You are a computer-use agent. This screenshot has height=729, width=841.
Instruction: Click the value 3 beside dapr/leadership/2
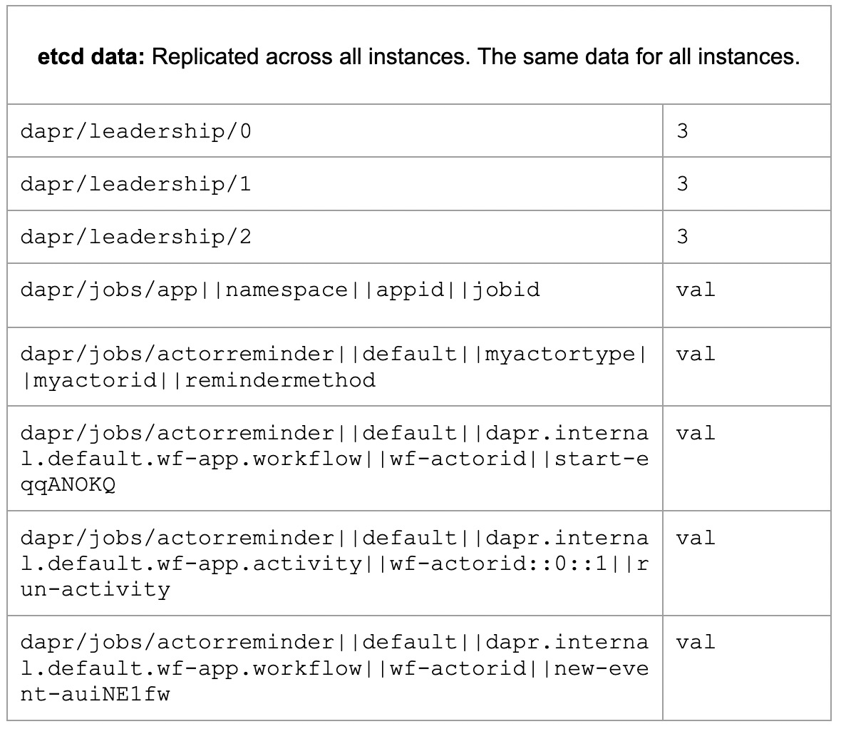click(x=682, y=237)
